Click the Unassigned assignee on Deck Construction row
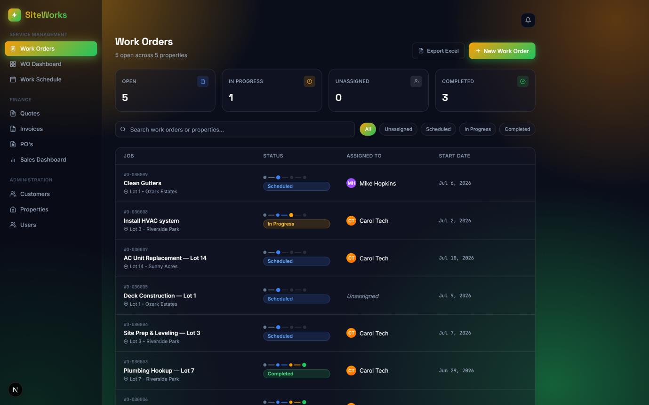The width and height of the screenshot is (649, 405). tap(363, 296)
